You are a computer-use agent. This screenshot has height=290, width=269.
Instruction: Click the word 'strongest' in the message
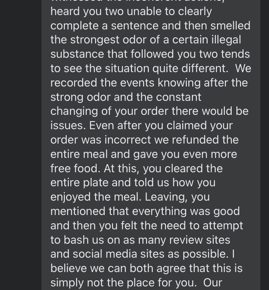(x=95, y=40)
